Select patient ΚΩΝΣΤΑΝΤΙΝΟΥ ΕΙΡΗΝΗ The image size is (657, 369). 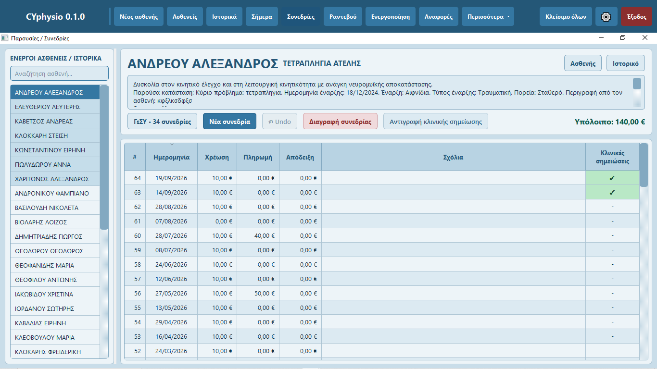55,150
